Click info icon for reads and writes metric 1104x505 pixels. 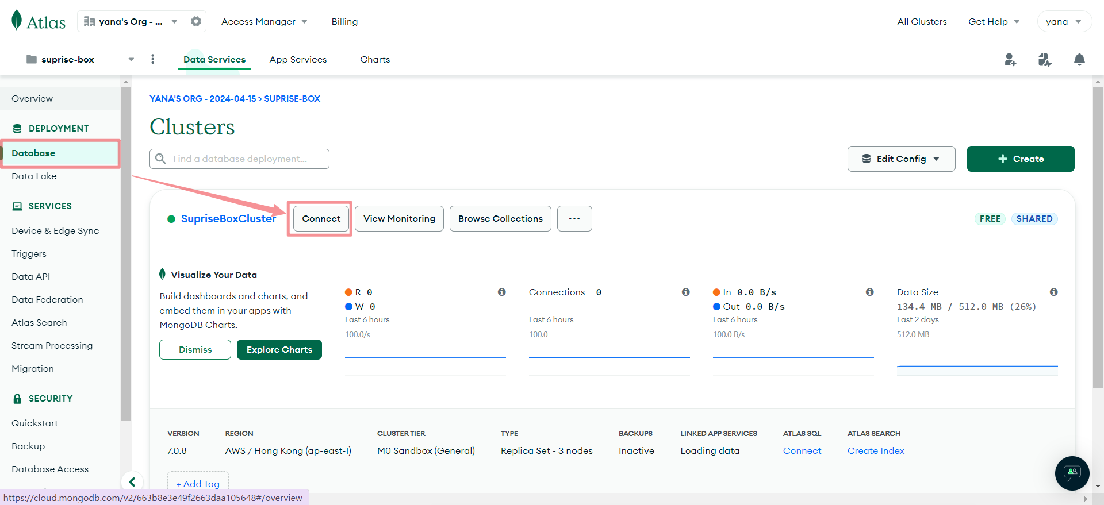coord(501,292)
